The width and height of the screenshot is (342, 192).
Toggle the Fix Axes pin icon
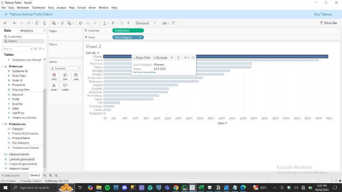129,23
